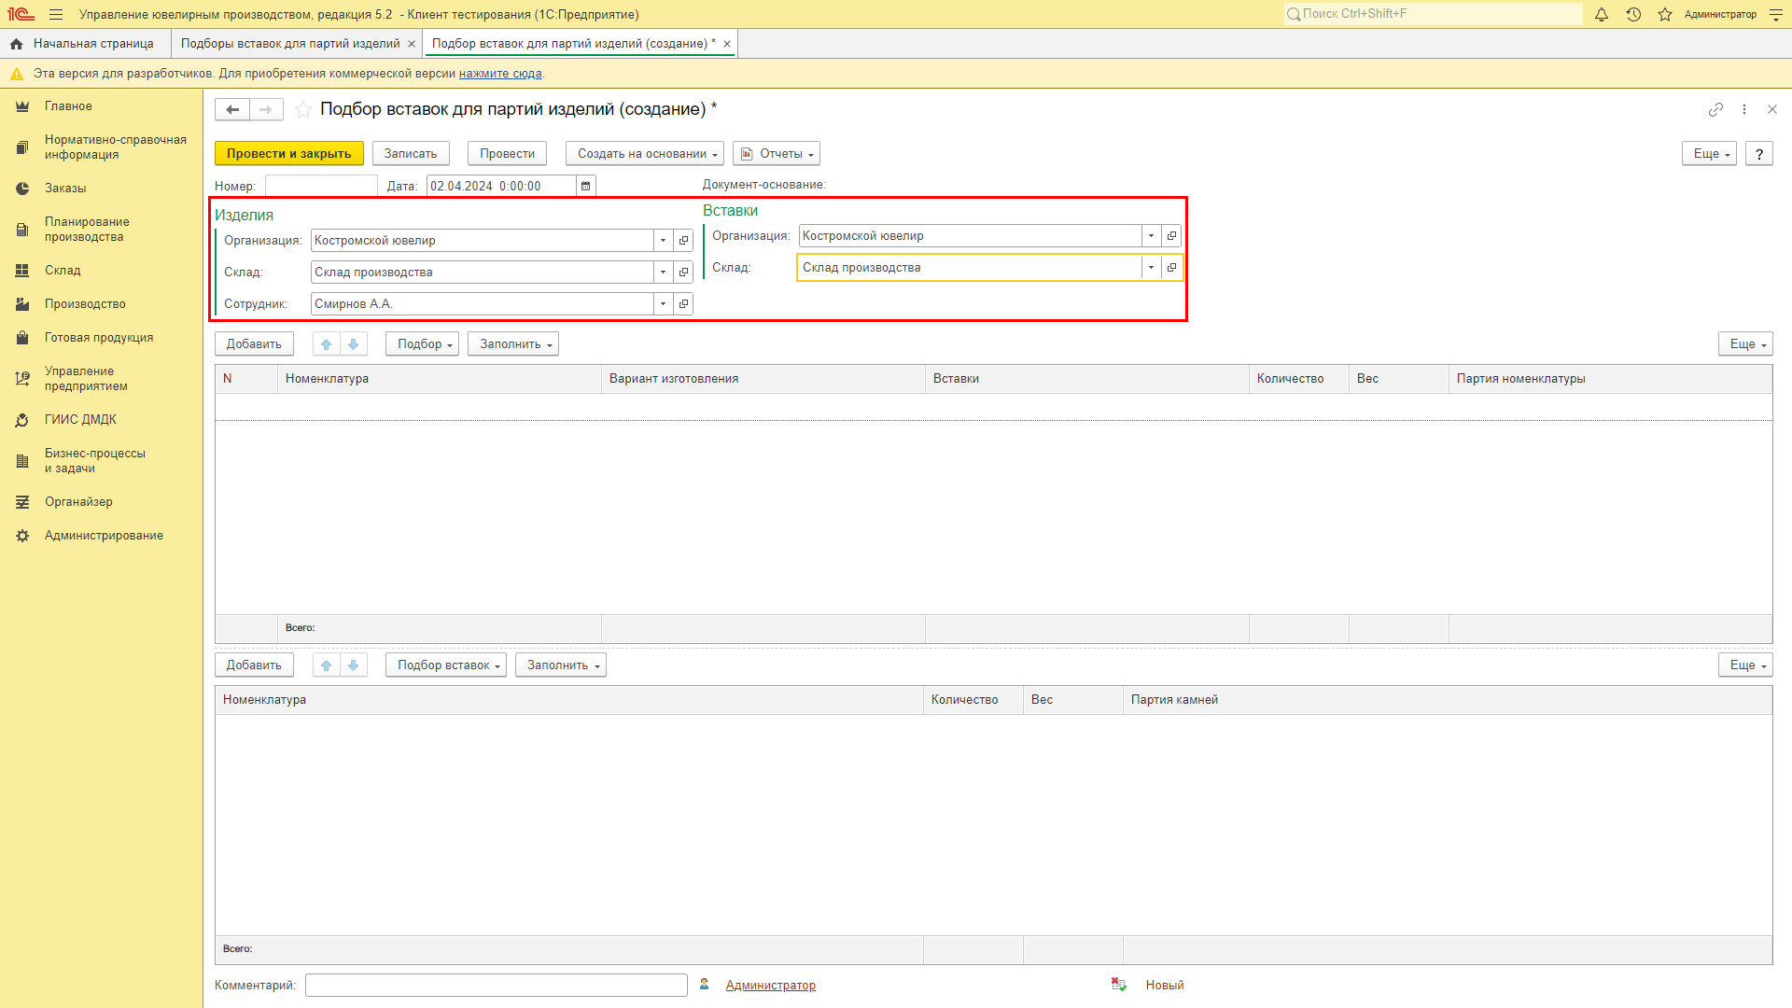The image size is (1792, 1008).
Task: Switch to Начальная страница tab
Action: tap(85, 44)
